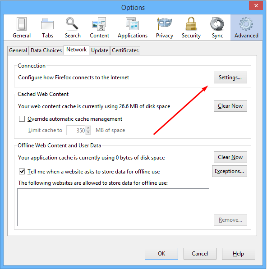Open the Tabs options panel icon
The height and width of the screenshot is (269, 267).
(x=47, y=24)
